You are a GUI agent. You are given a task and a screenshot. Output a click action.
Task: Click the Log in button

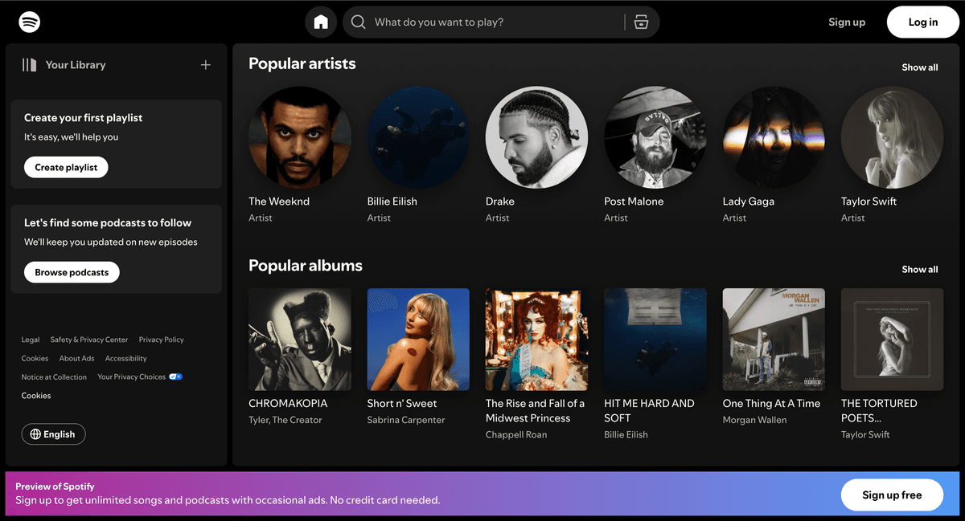923,22
